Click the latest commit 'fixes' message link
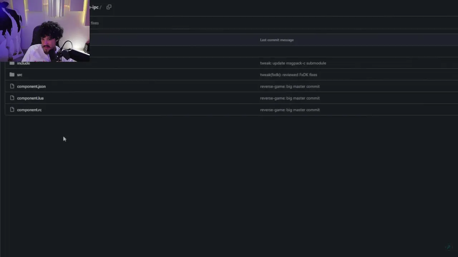458x257 pixels. 94,23
